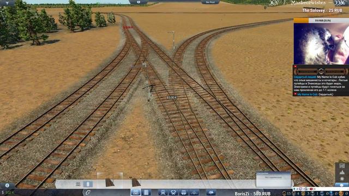The image size is (349, 196).
Task: Open the settings gear on right panel
Action: pos(342,179)
